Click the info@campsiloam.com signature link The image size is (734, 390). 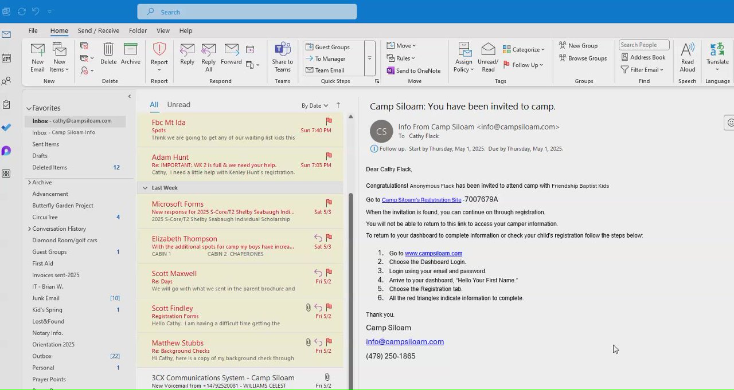[405, 342]
